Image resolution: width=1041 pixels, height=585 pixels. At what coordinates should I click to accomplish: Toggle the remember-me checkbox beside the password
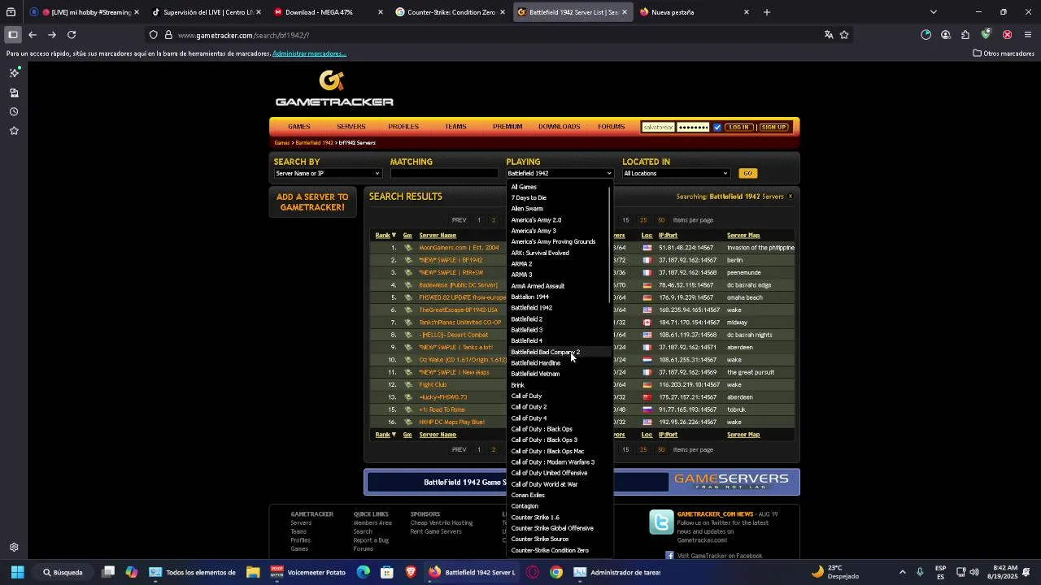(x=717, y=128)
